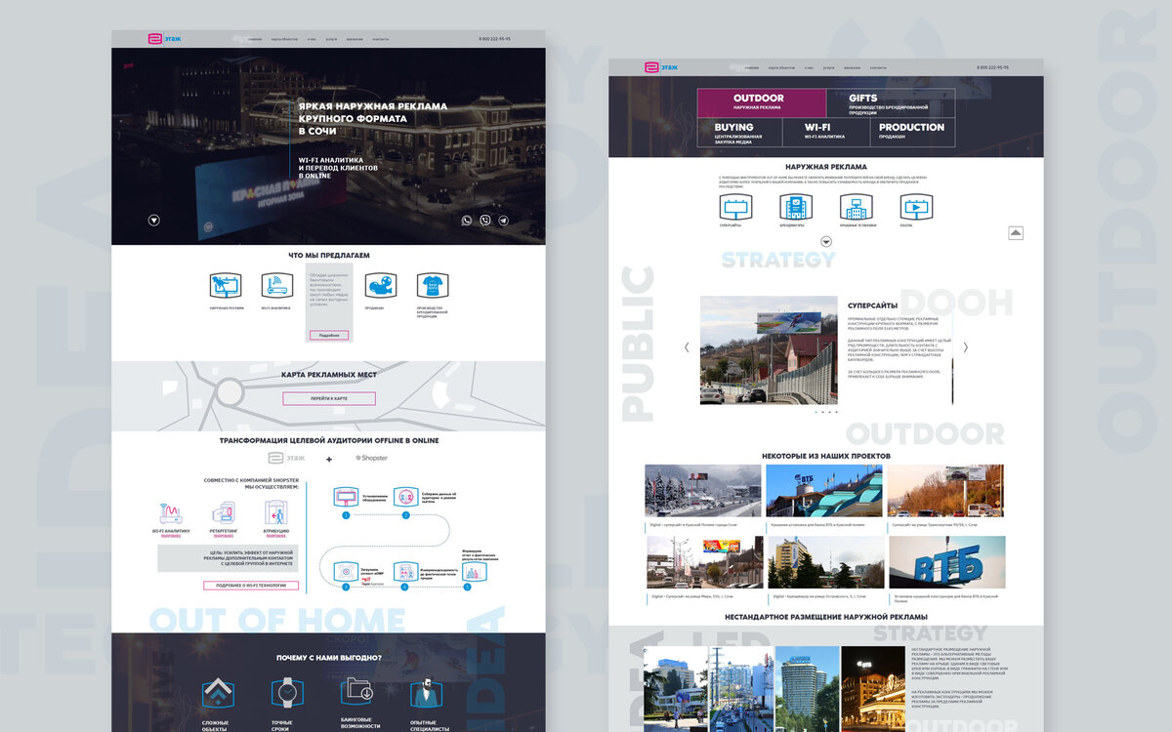The image size is (1172, 732).
Task: Click the Брендмауэры building icon
Action: coord(795,207)
